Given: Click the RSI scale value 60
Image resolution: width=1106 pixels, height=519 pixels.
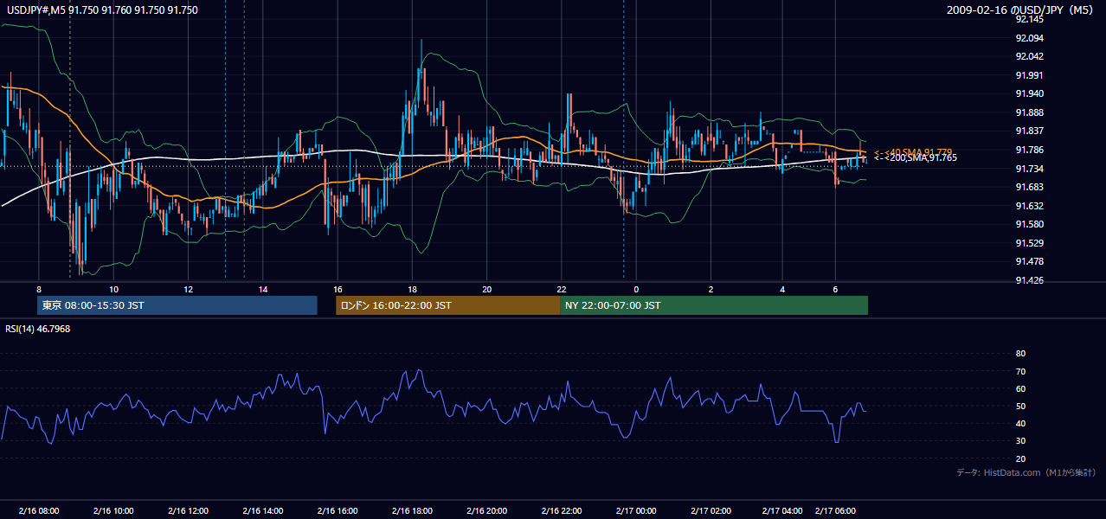Looking at the screenshot, I should click(1020, 388).
